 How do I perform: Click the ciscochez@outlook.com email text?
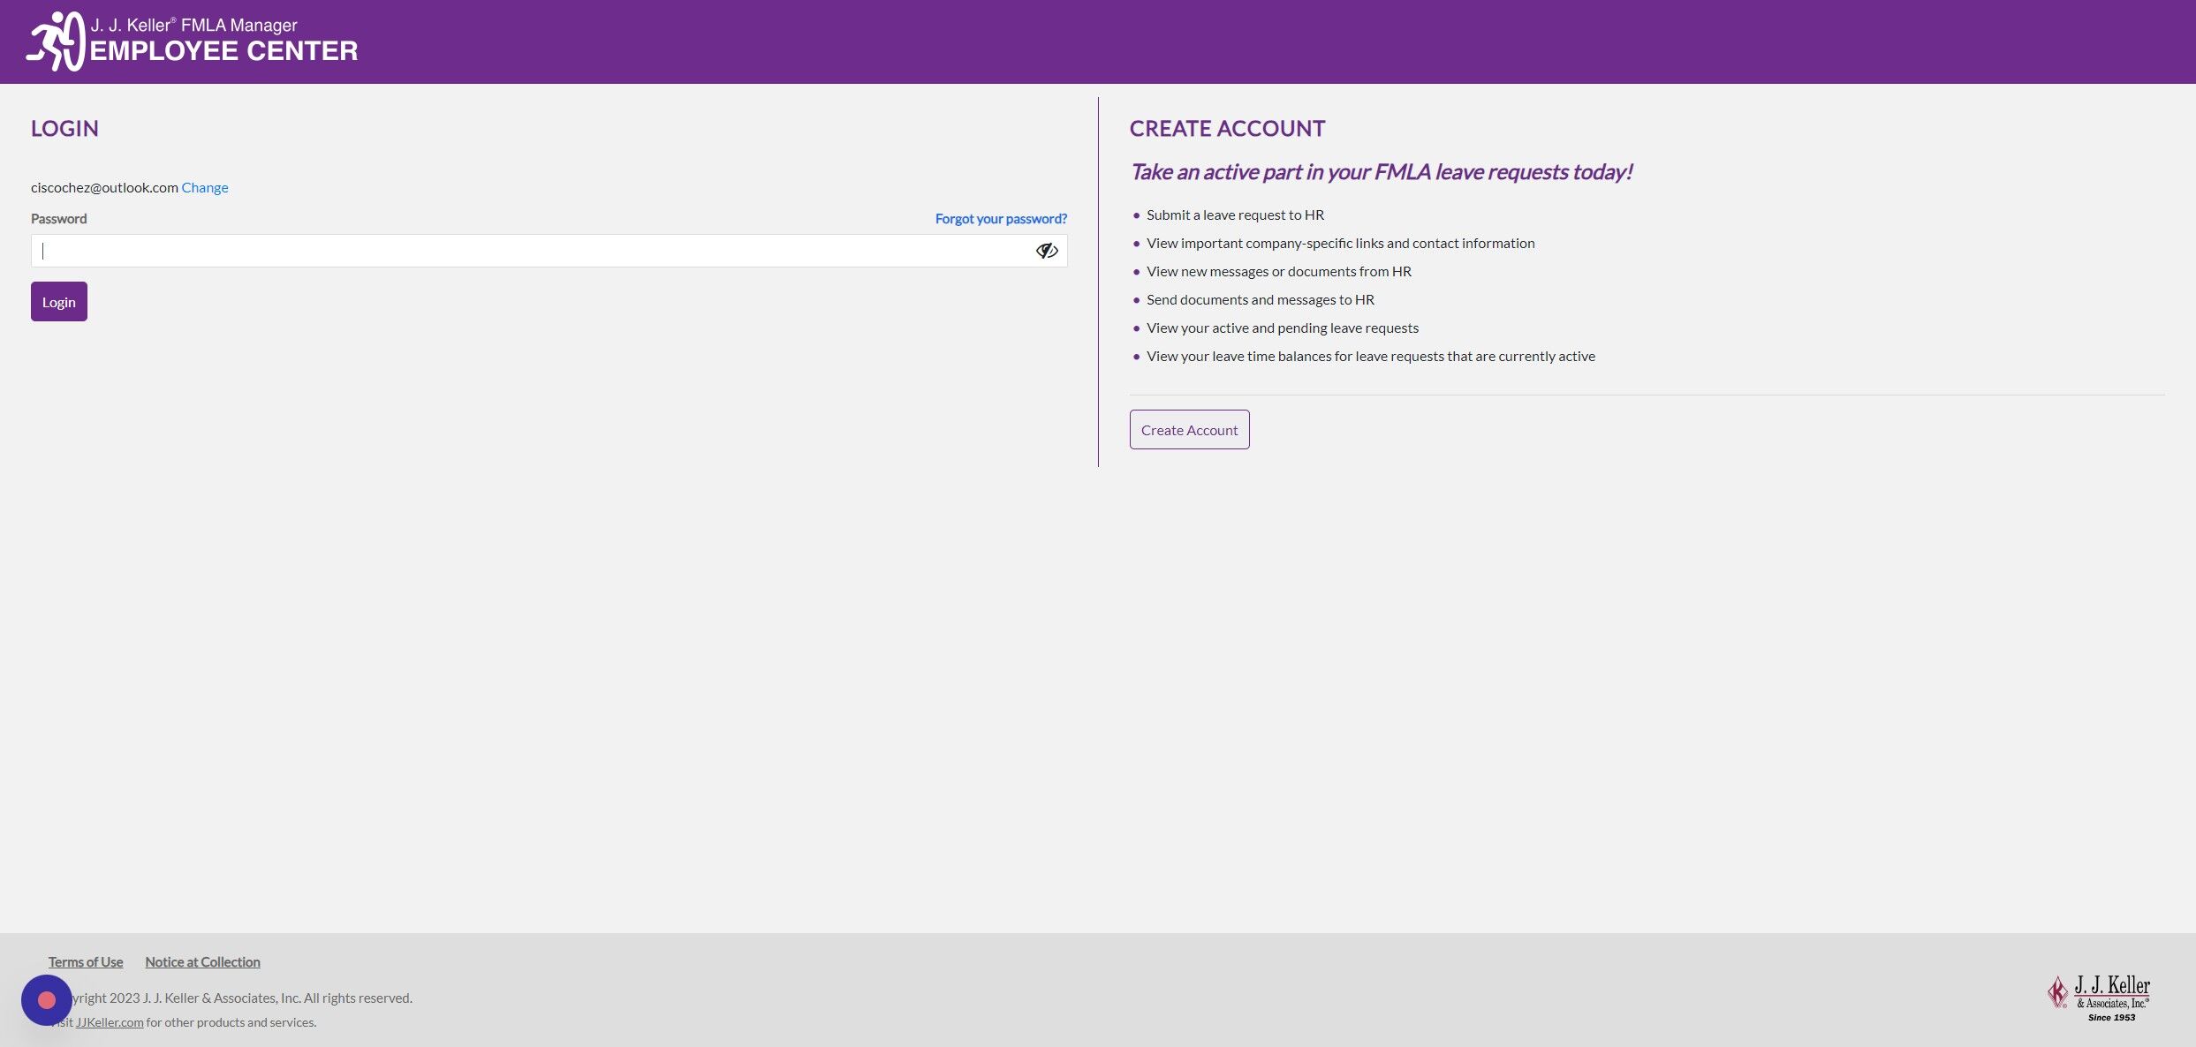[104, 187]
